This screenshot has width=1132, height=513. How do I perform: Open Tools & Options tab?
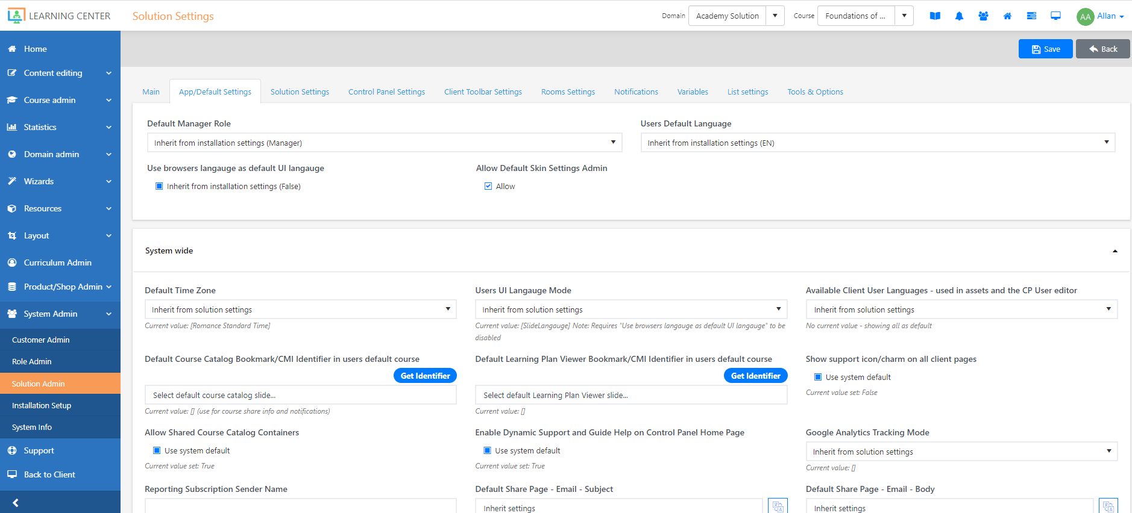[x=815, y=92]
